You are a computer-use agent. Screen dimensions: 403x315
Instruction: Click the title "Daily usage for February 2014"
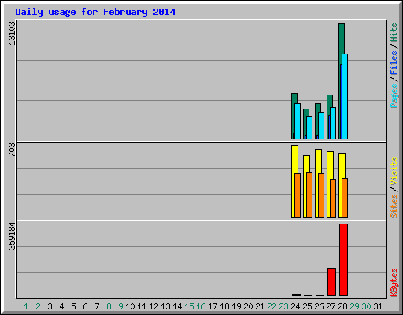[95, 12]
